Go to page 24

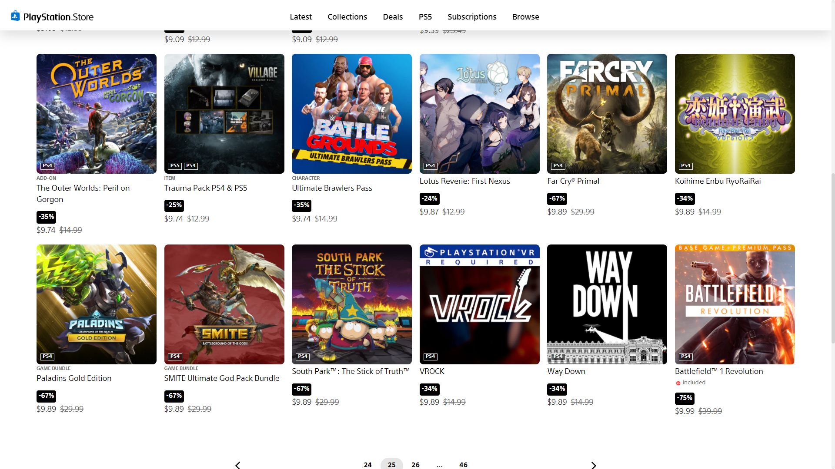coord(367,465)
